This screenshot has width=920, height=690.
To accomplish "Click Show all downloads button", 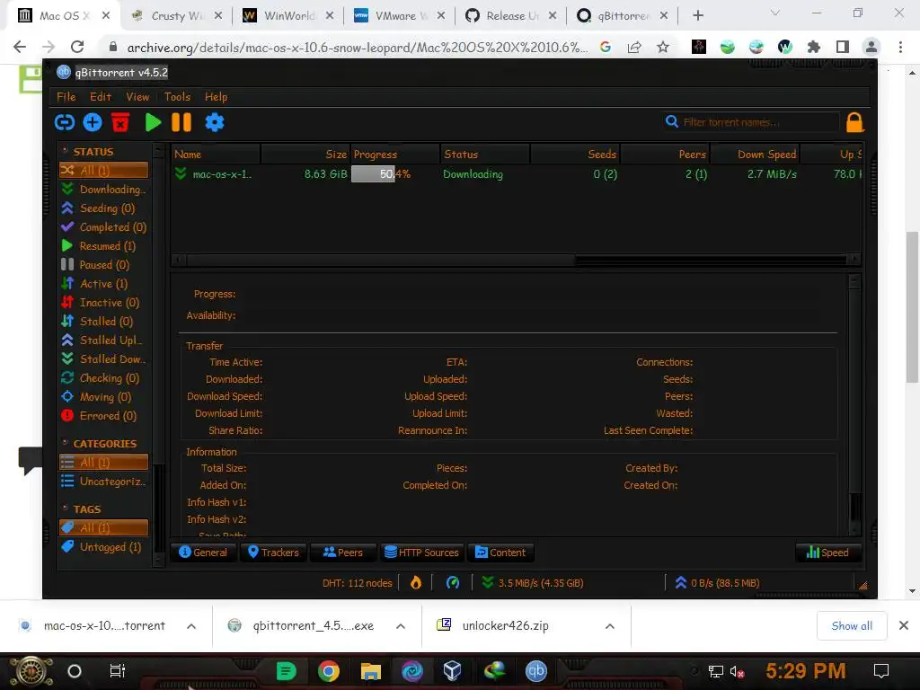I will click(852, 626).
